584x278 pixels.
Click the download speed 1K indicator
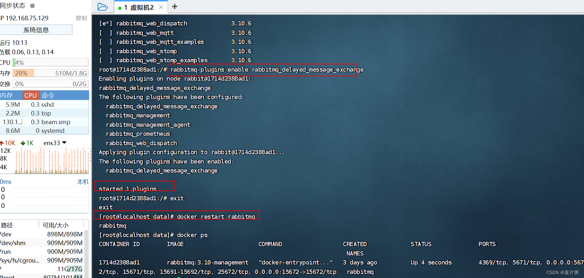pos(27,143)
